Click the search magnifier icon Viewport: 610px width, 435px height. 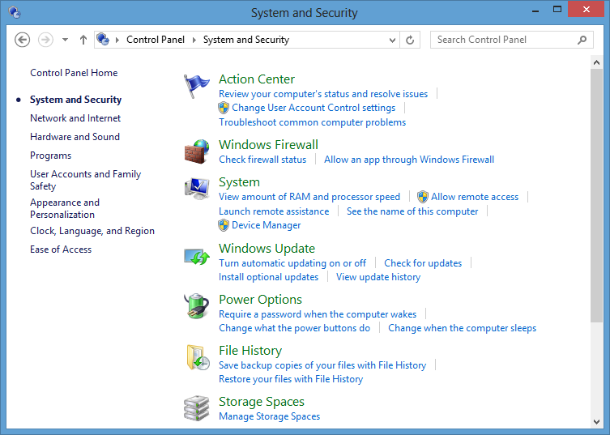point(582,40)
